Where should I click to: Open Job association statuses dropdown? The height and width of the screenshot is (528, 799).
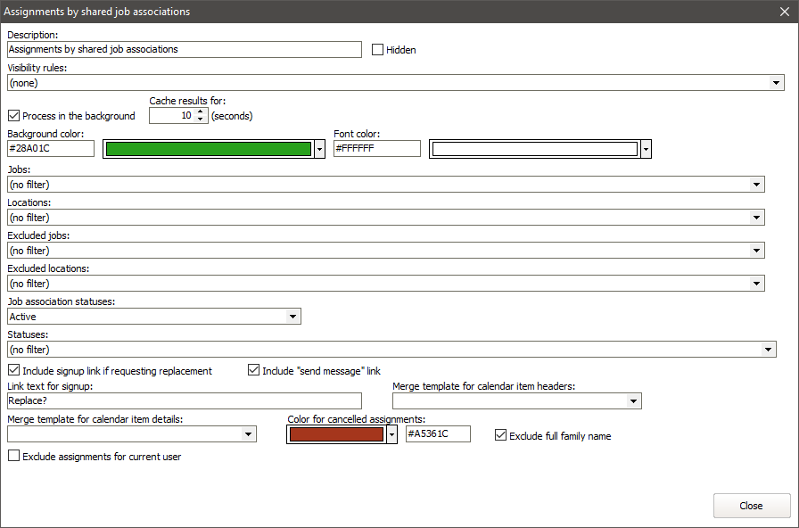tap(292, 317)
